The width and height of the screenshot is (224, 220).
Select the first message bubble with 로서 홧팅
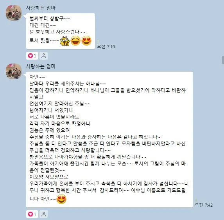coord(61,31)
